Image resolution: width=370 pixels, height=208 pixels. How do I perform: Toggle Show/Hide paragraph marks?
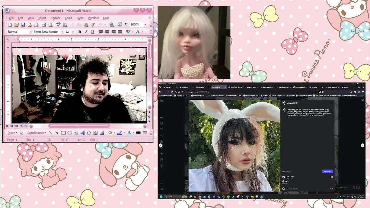coord(126,25)
